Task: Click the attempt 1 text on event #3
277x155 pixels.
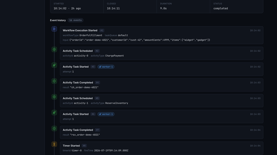Action: pos(68,72)
